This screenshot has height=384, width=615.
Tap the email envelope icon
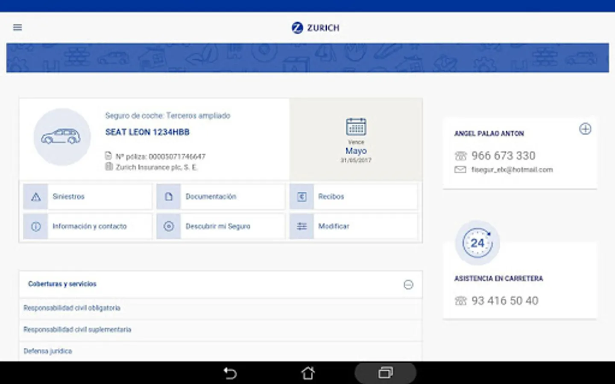(460, 170)
